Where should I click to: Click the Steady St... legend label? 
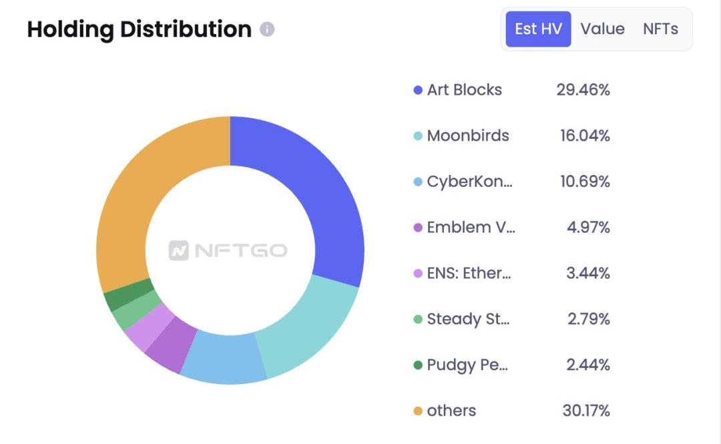coord(468,319)
